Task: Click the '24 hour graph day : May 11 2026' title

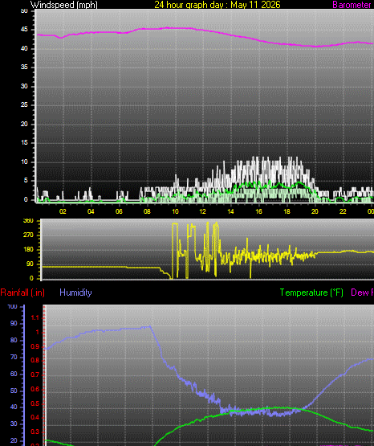Action: 217,5
